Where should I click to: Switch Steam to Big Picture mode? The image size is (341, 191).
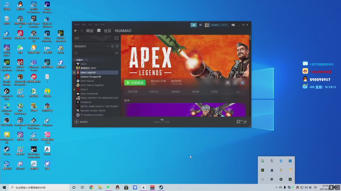click(233, 25)
